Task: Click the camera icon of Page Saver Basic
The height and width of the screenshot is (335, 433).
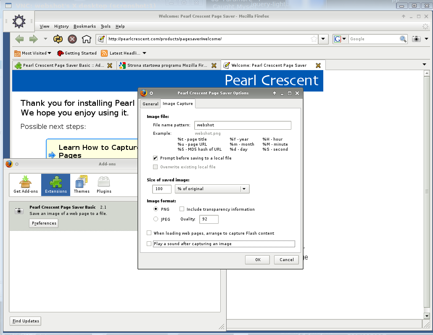Action: [x=19, y=211]
